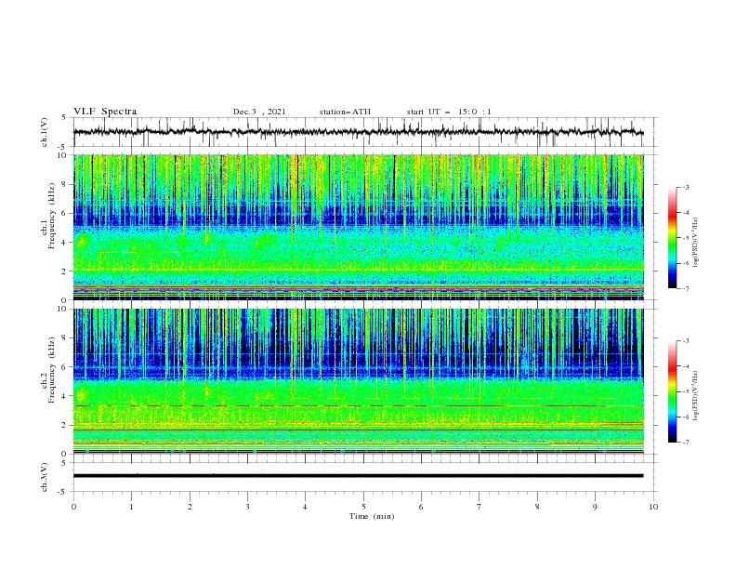Click the "6" tick on the time axis

421,507
